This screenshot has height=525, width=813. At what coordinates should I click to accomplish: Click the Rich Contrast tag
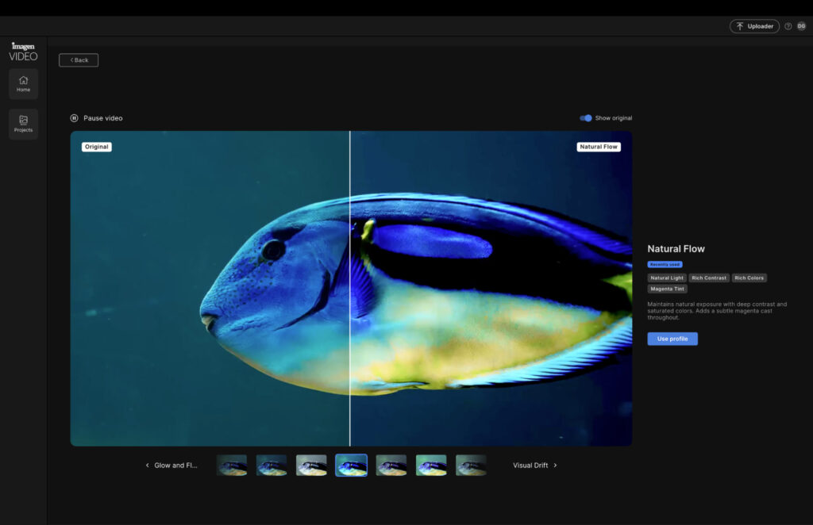point(708,278)
